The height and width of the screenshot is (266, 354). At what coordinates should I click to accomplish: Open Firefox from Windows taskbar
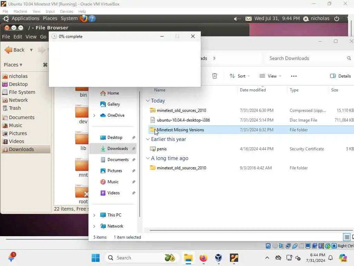click(x=203, y=258)
